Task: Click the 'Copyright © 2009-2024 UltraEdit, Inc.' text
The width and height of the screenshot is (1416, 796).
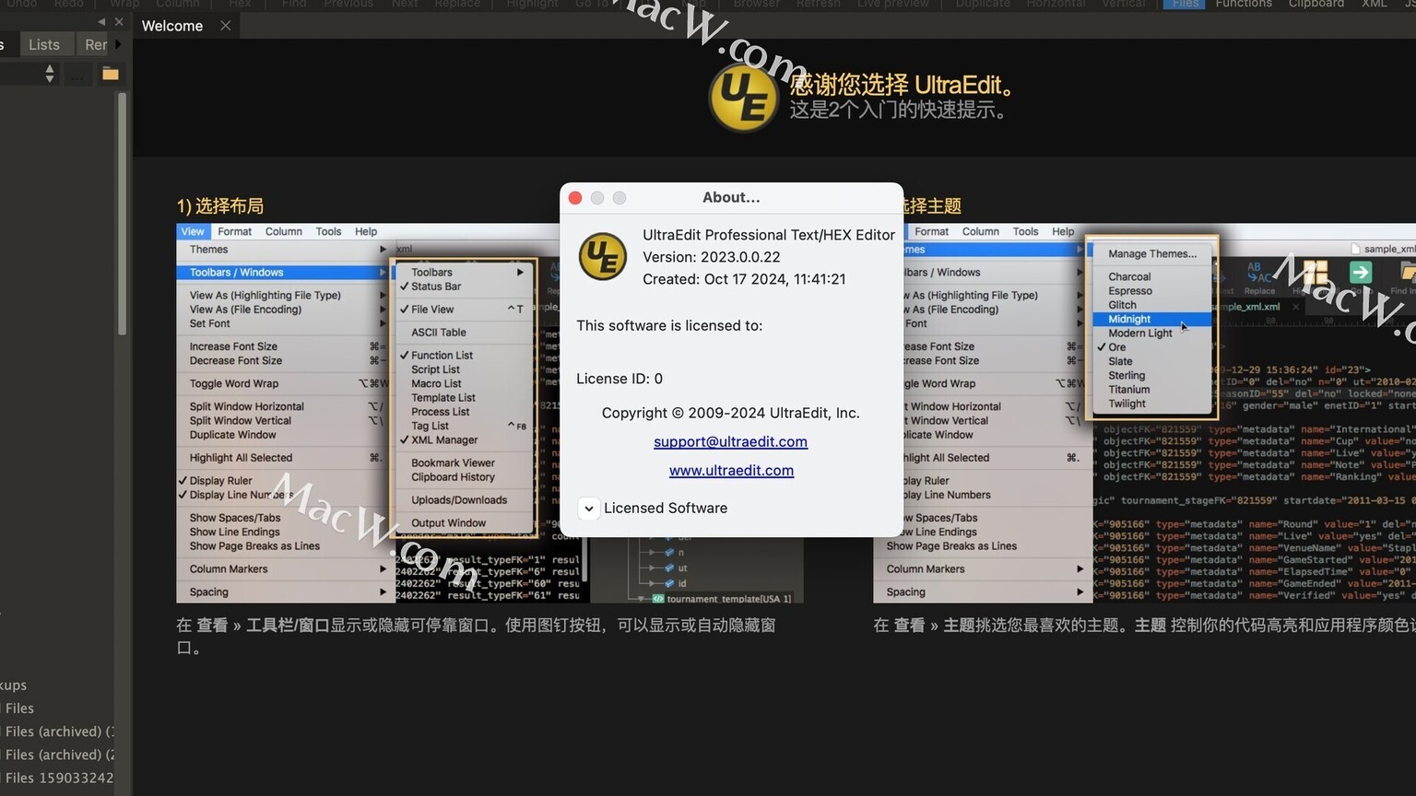Action: pos(730,413)
